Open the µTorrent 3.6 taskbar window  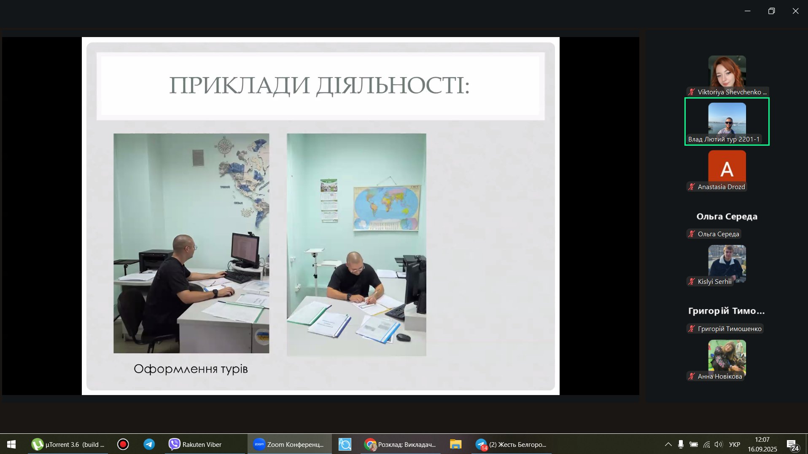tap(67, 444)
